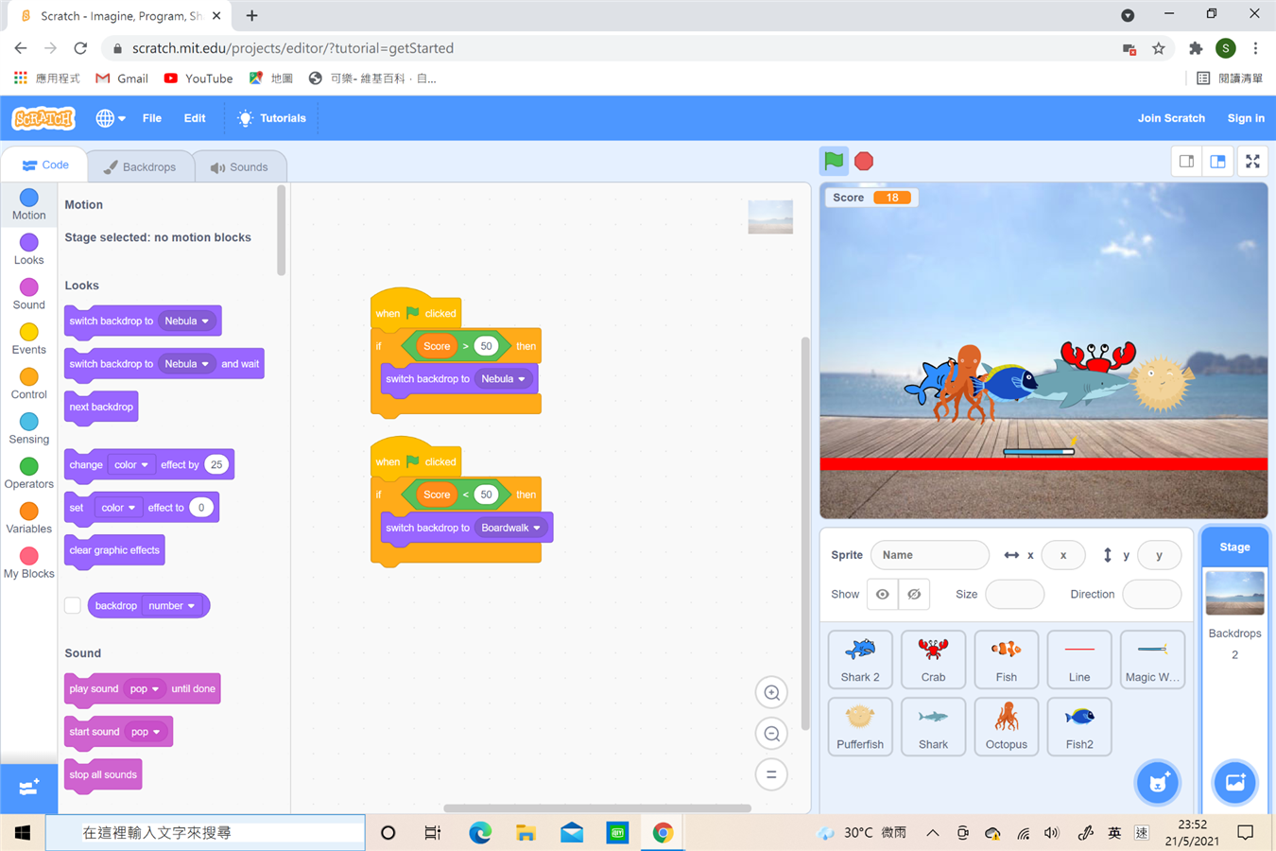Click the Join Scratch link

tap(1170, 118)
